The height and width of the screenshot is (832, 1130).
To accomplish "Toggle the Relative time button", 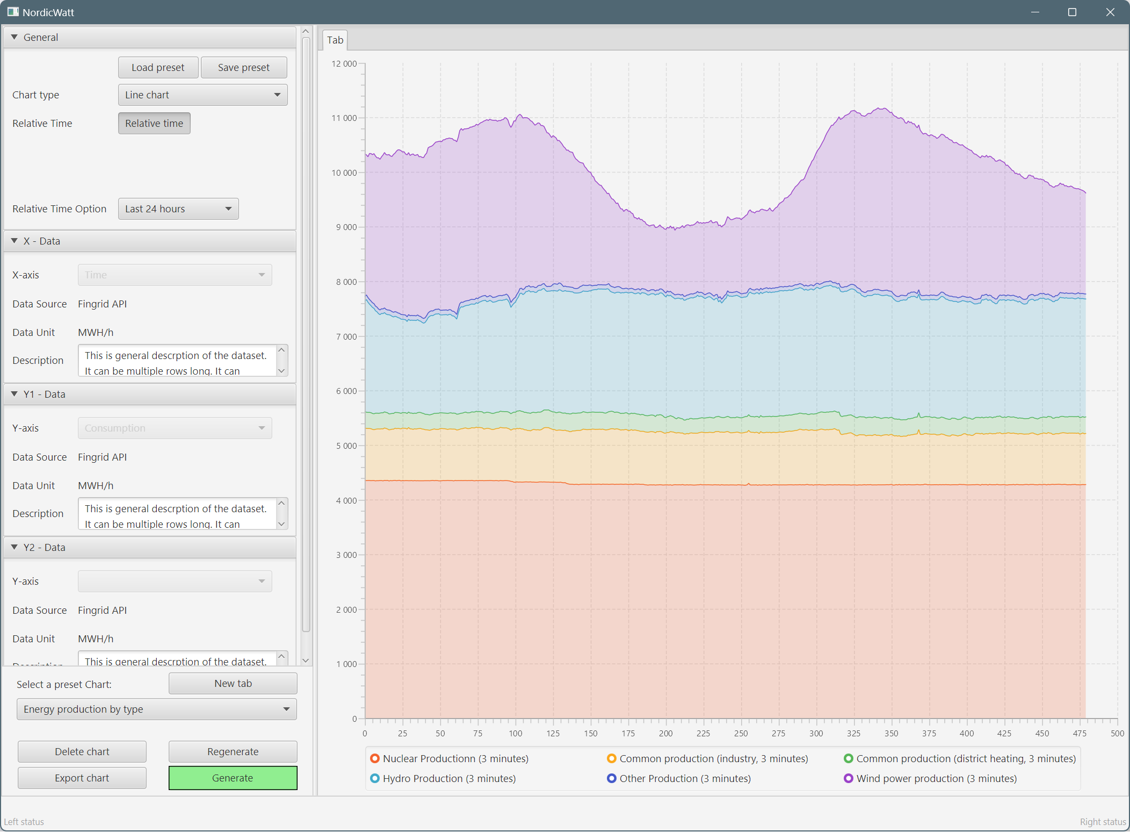I will click(x=154, y=123).
